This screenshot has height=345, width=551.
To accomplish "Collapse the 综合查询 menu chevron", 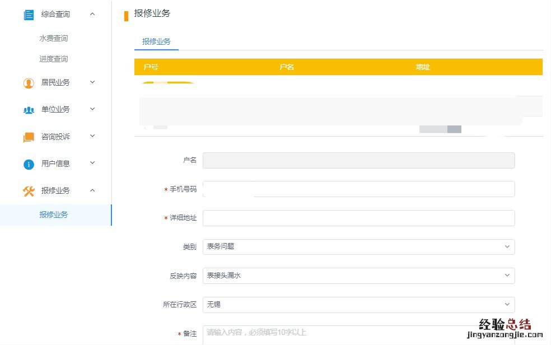I will coord(92,14).
